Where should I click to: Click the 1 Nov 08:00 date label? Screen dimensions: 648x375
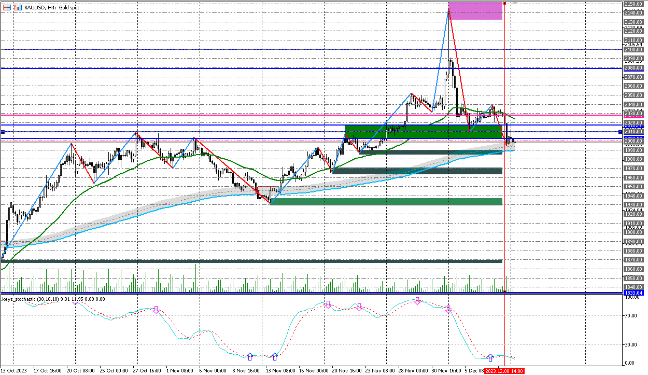[x=179, y=371]
